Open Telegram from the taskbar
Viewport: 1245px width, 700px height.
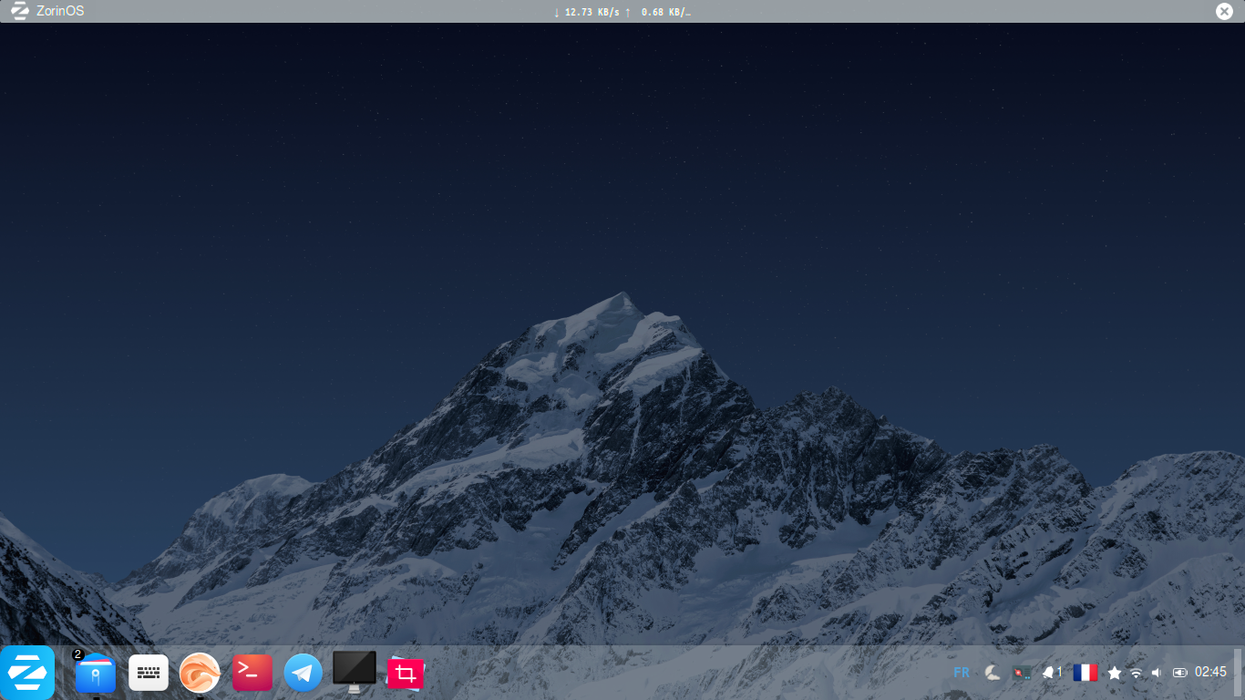point(304,673)
